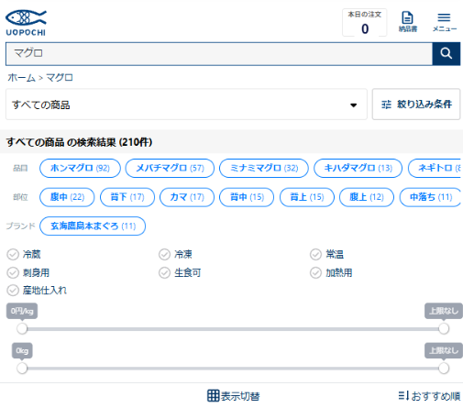Open the 納品書 document icon
The image size is (463, 408).
pos(407,17)
